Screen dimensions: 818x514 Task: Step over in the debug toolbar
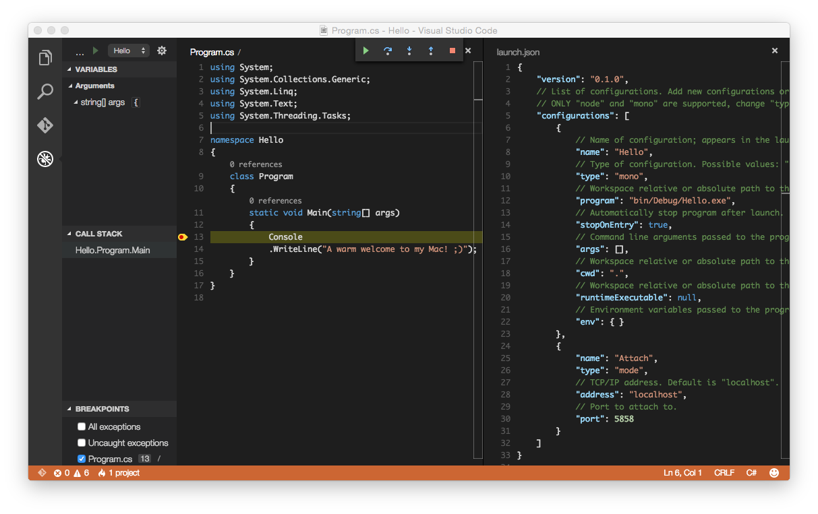pos(388,51)
